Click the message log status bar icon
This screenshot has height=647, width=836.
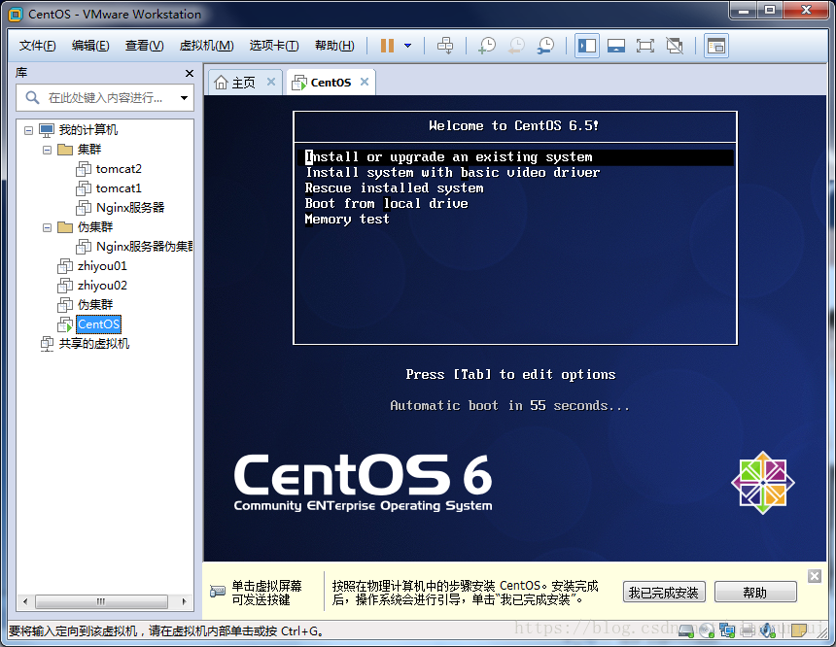(x=799, y=631)
